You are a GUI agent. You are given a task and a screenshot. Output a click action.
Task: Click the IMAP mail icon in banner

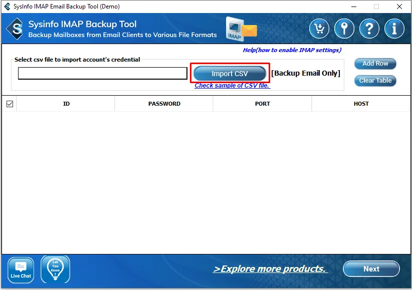click(241, 29)
